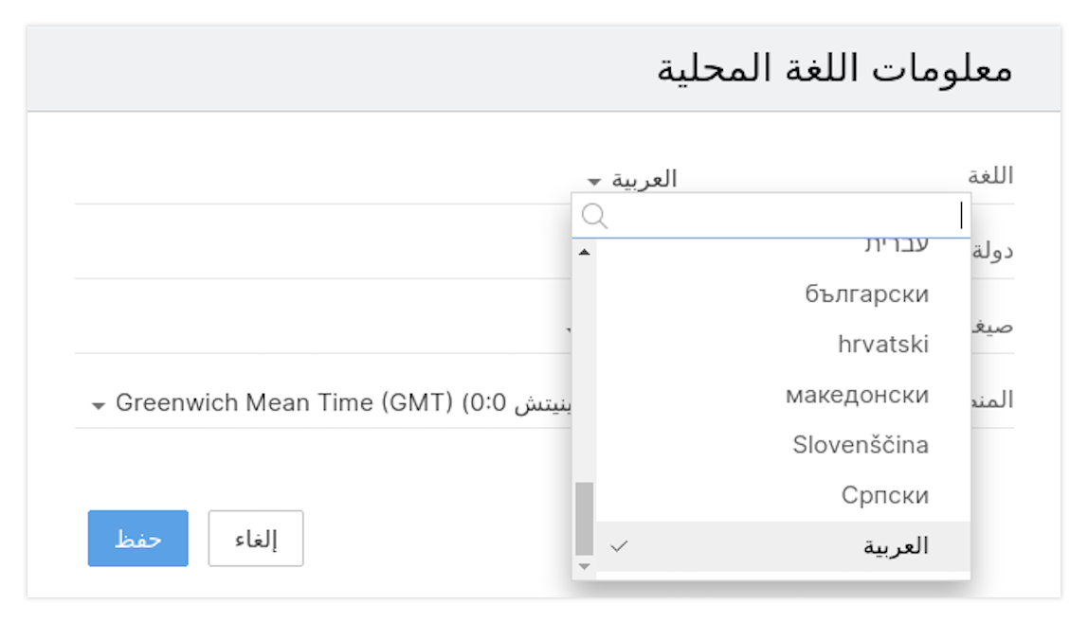1088x622 pixels.
Task: Select македонски from the dropdown list
Action: pos(857,395)
